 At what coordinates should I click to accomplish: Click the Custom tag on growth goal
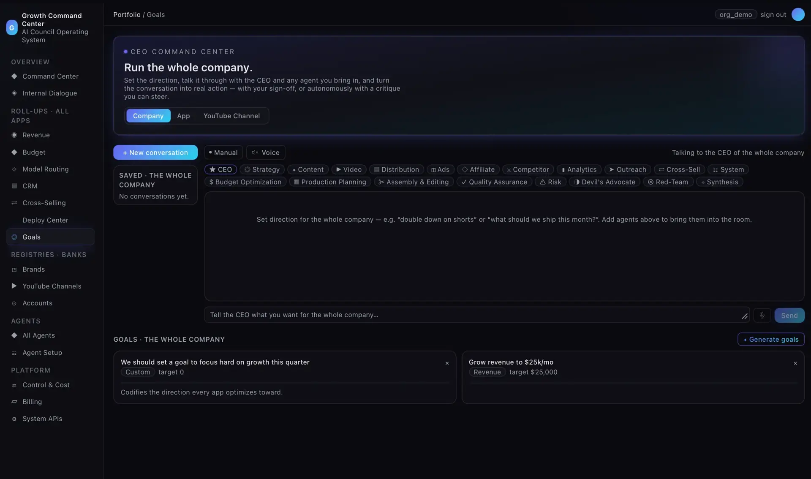tap(138, 372)
